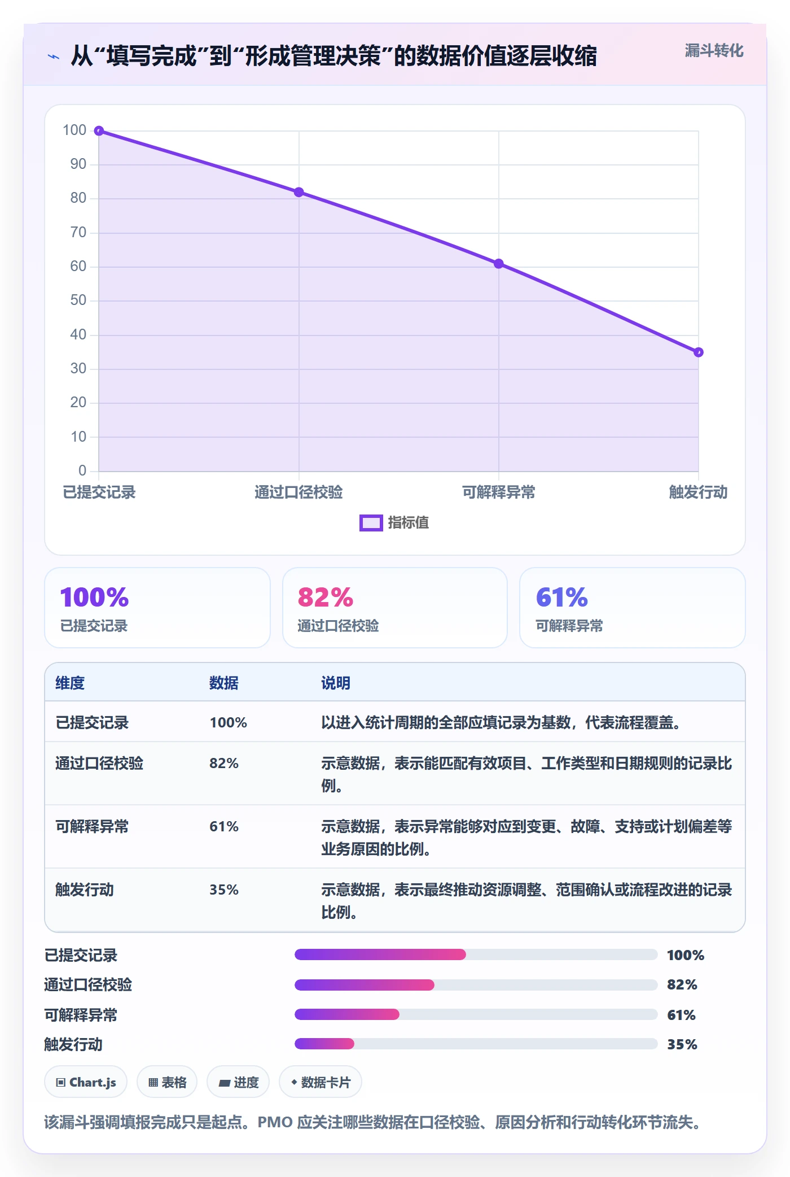Click the 维度 column header

[70, 683]
